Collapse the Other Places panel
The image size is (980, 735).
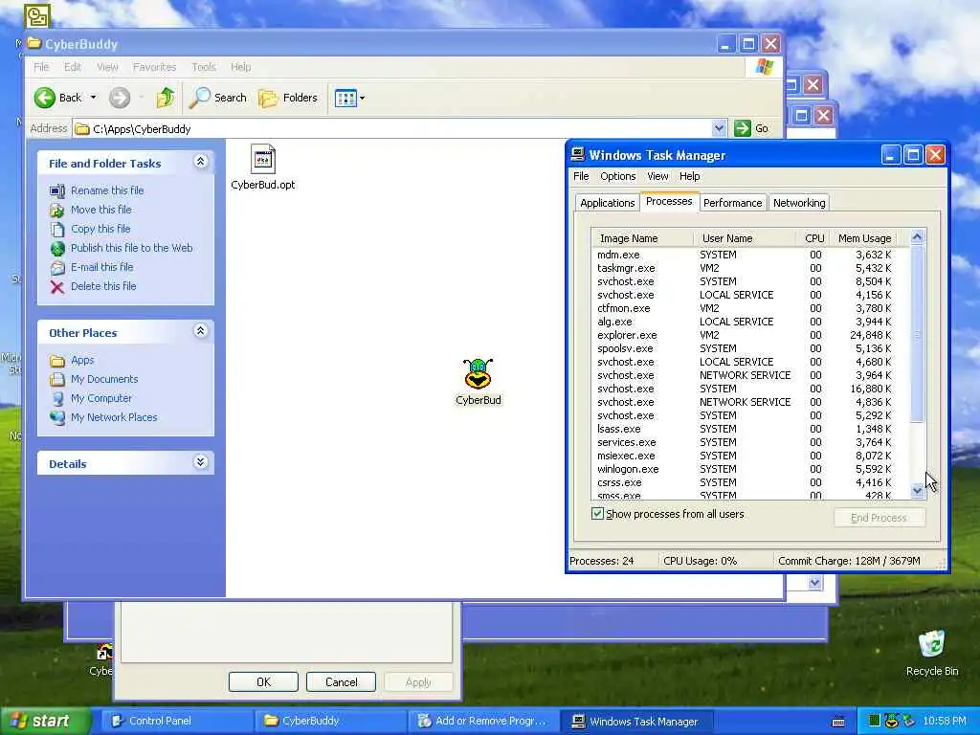tap(201, 331)
